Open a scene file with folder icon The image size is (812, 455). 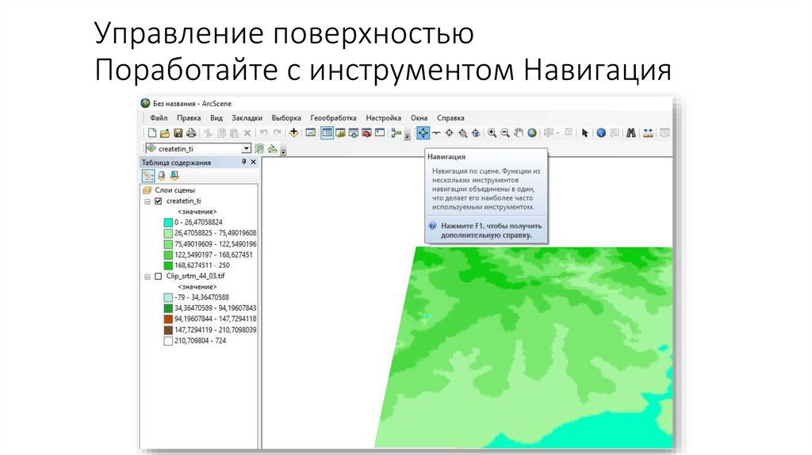[x=165, y=133]
